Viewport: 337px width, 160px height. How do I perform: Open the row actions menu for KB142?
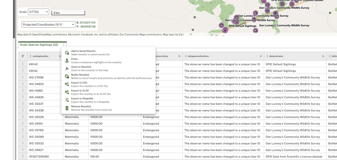(x=23, y=70)
